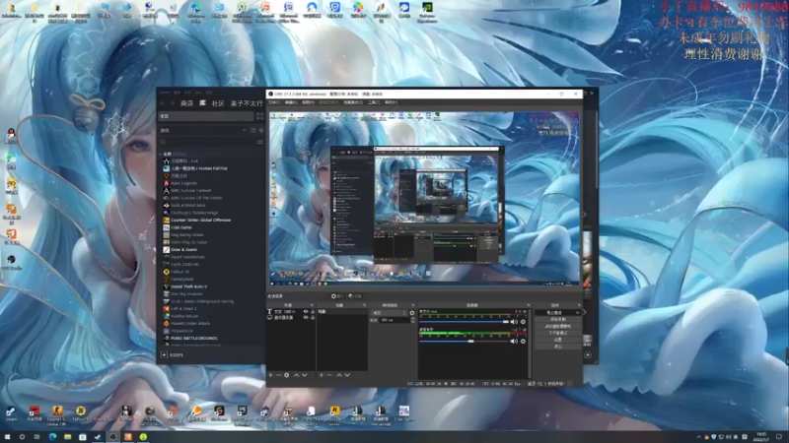
Task: Switch Steam library to grid view icon
Action: pyautogui.click(x=259, y=116)
